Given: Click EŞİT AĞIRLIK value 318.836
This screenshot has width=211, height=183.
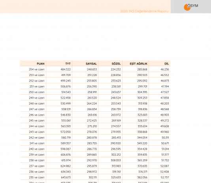Looking at the screenshot, I should pos(143,109).
